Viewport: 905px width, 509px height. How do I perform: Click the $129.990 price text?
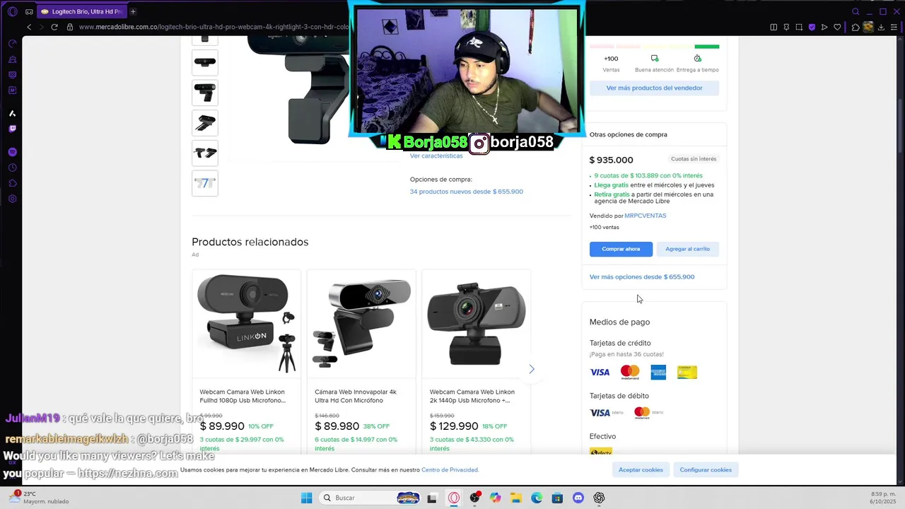tap(454, 426)
